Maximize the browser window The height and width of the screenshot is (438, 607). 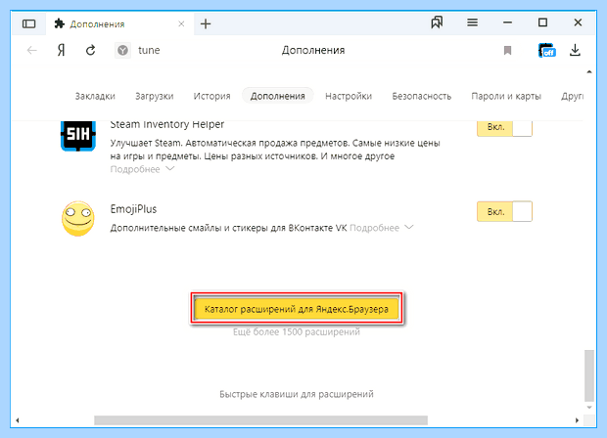[542, 22]
